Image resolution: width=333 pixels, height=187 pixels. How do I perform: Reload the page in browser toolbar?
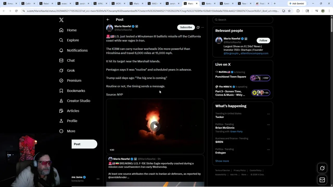tap(16, 11)
